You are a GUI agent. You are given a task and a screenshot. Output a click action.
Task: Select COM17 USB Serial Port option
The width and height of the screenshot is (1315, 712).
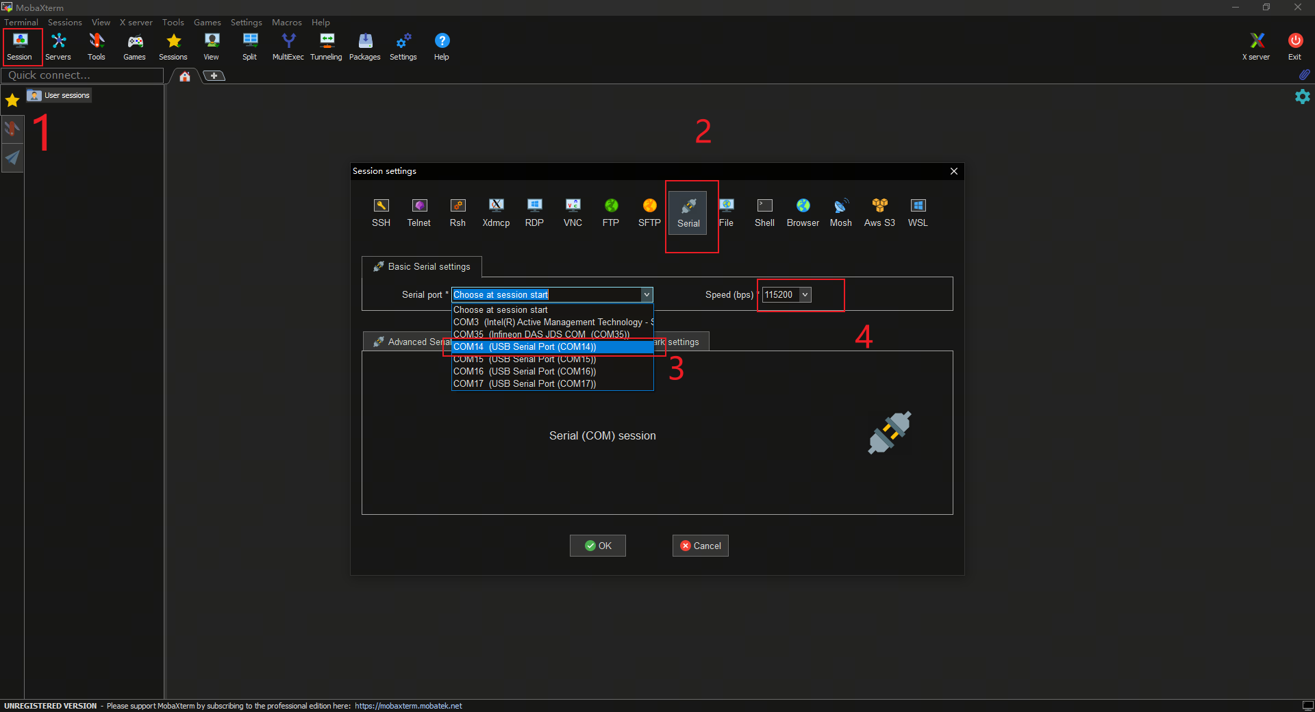[553, 384]
